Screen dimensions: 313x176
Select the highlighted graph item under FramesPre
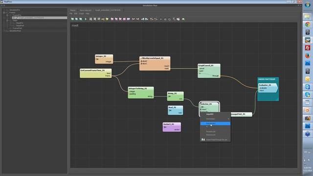point(40,18)
